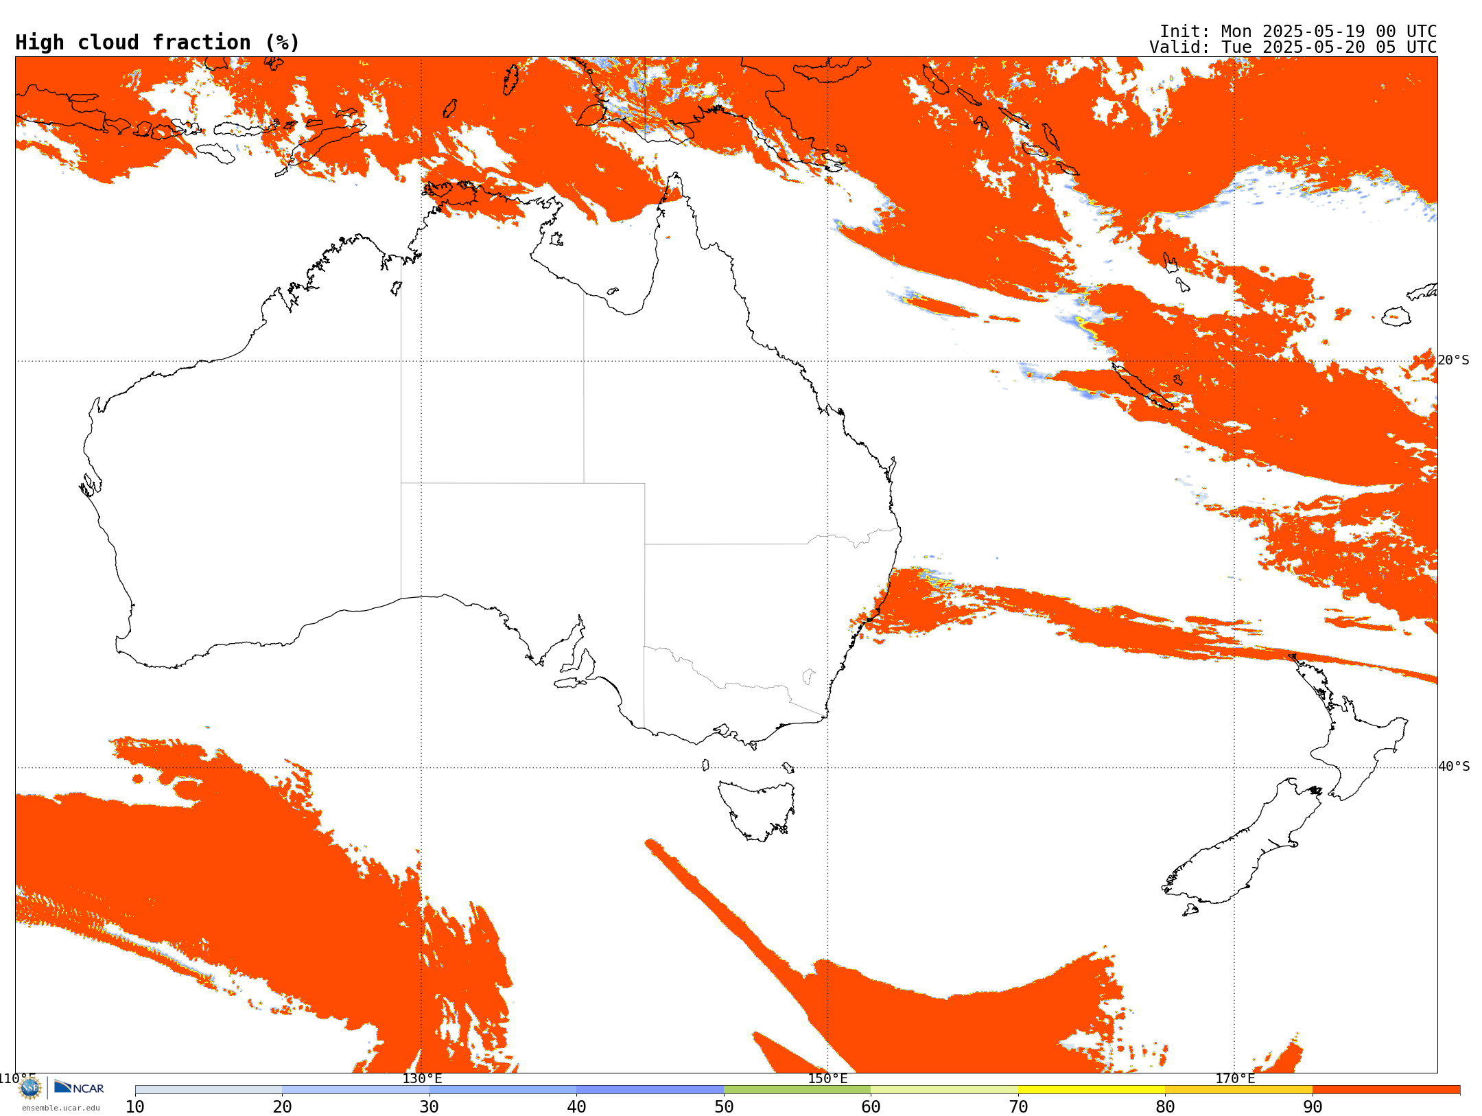Click the 'High cloud fraction (%)' title
The width and height of the screenshot is (1482, 1116).
pos(158,43)
